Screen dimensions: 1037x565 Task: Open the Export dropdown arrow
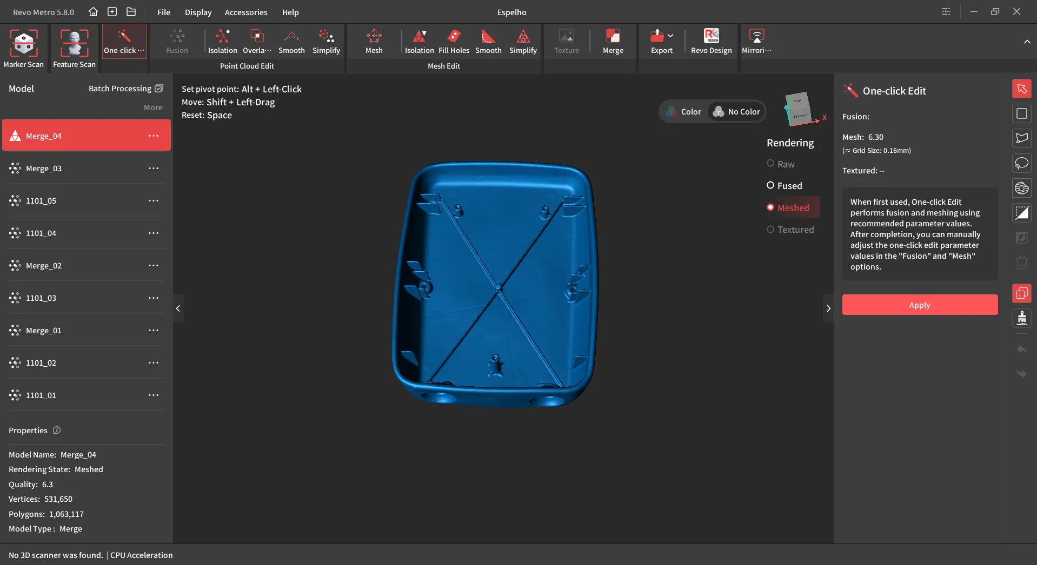[670, 36]
